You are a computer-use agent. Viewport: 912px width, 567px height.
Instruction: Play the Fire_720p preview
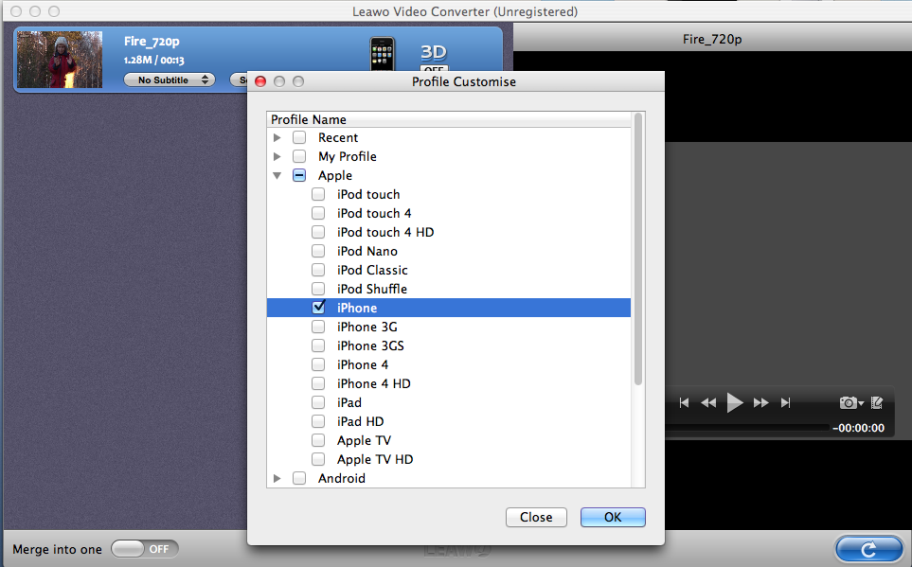tap(735, 402)
